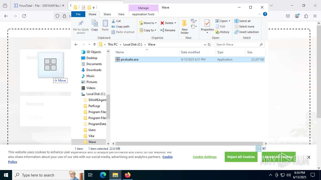Viewport: 321px width, 180px height.
Task: Sort by Size column header
Action: [255, 52]
